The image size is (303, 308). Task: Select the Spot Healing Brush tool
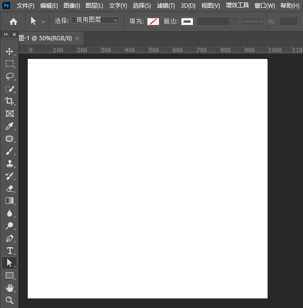(10, 139)
